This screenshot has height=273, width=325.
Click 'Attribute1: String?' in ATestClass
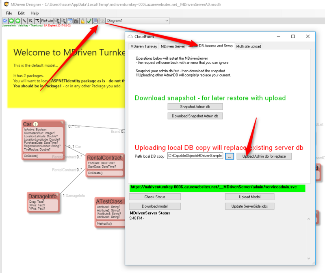pyautogui.click(x=108, y=207)
